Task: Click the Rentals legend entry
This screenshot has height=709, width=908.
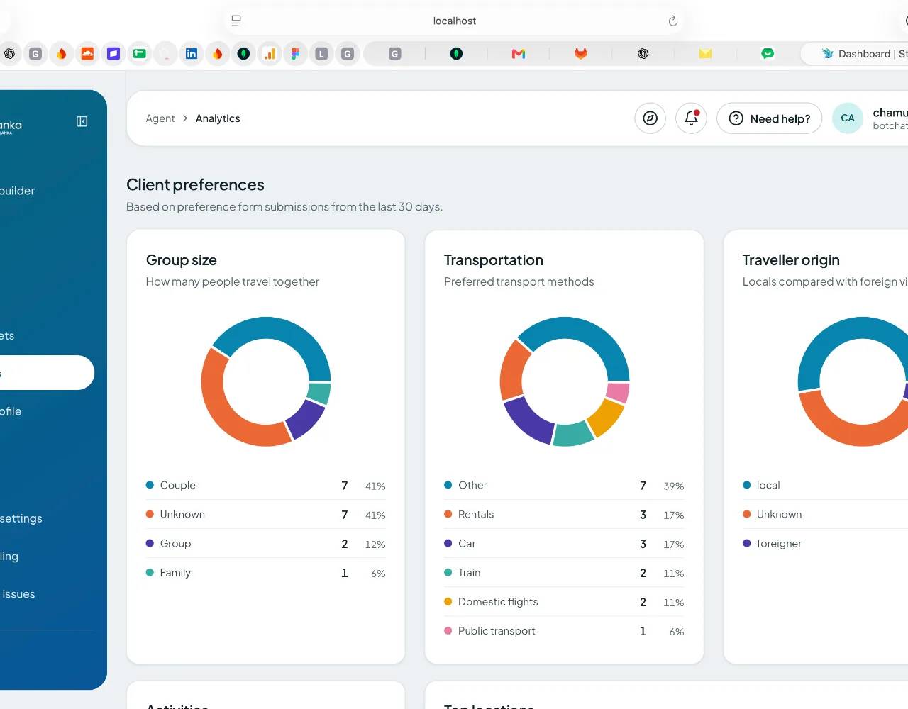Action: [564, 515]
